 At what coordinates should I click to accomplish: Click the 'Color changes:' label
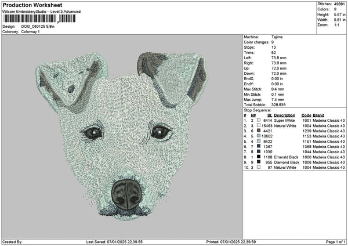pos(256,42)
